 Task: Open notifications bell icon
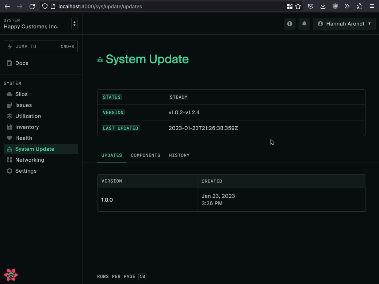pyautogui.click(x=304, y=24)
